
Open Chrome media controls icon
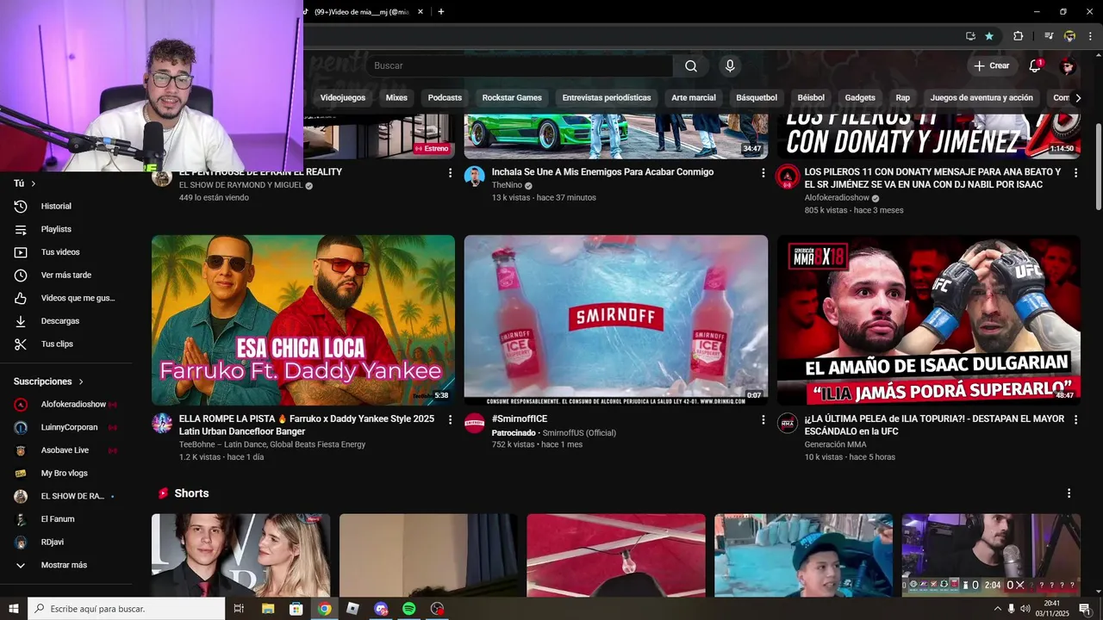1049,36
